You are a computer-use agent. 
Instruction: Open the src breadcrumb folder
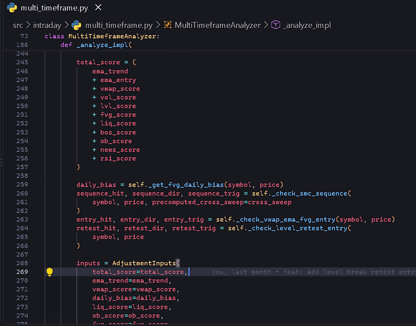[18, 25]
